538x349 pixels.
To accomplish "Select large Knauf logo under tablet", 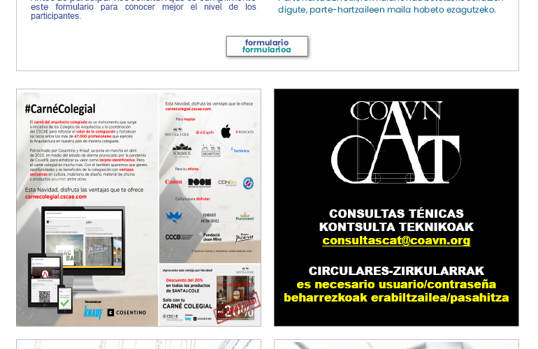I will (93, 312).
